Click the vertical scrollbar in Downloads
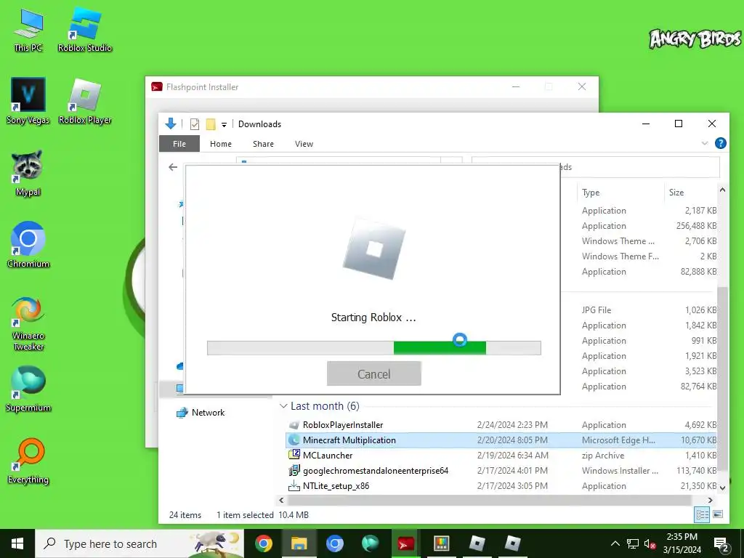744x558 pixels. click(722, 379)
